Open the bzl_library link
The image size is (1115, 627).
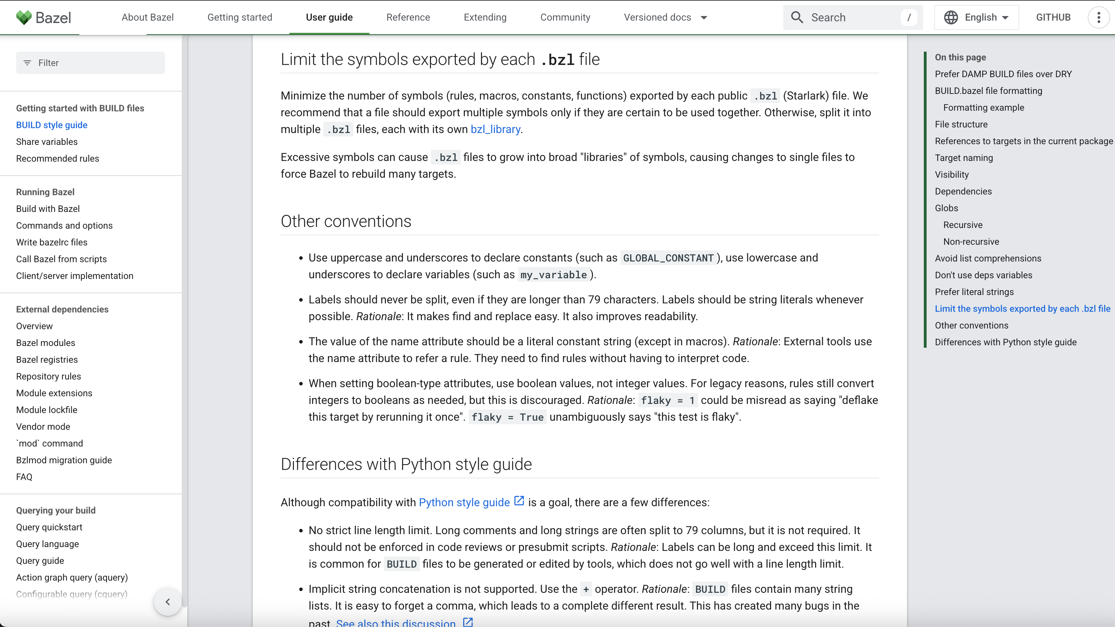(x=495, y=129)
